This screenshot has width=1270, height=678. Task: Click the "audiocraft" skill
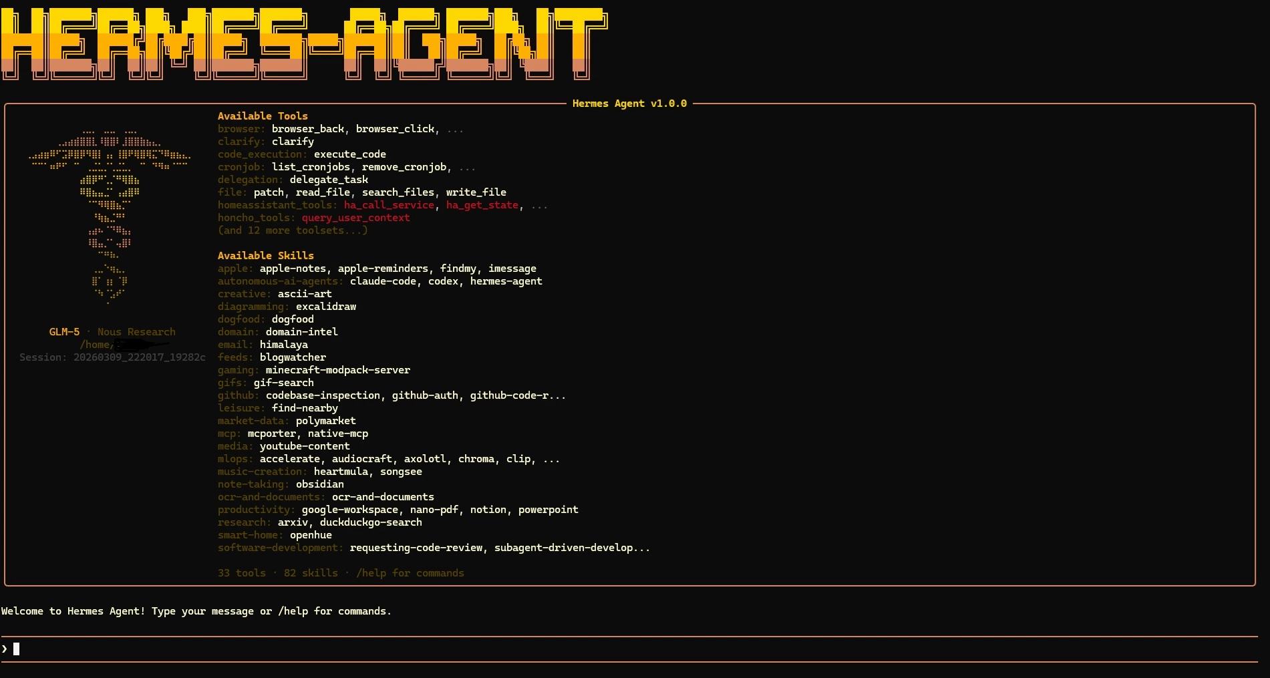(362, 459)
